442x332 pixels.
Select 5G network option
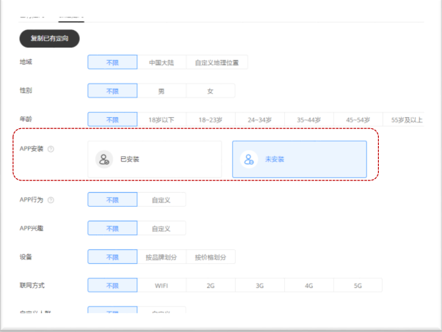[358, 286]
